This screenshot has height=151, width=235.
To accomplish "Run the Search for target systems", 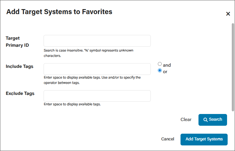I will pyautogui.click(x=213, y=120).
